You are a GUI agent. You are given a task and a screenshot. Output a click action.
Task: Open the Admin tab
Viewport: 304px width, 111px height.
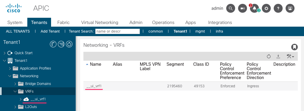tap(136, 22)
